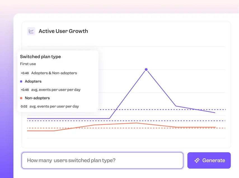Toggle visibility of the Non-adopters series

click(37, 98)
